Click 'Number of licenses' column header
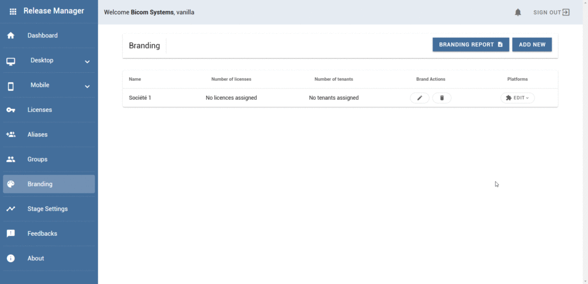Viewport: 588px width, 284px height. [231, 79]
